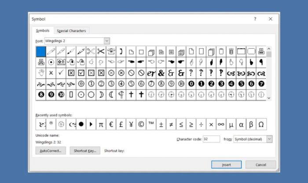Pick the not-equal sign from recently used
The width and height of the screenshot is (308, 183).
(x=171, y=124)
